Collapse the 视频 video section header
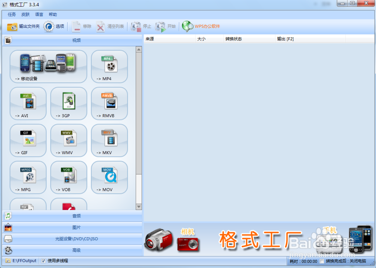Screen dimensions: 376x268 [72, 40]
